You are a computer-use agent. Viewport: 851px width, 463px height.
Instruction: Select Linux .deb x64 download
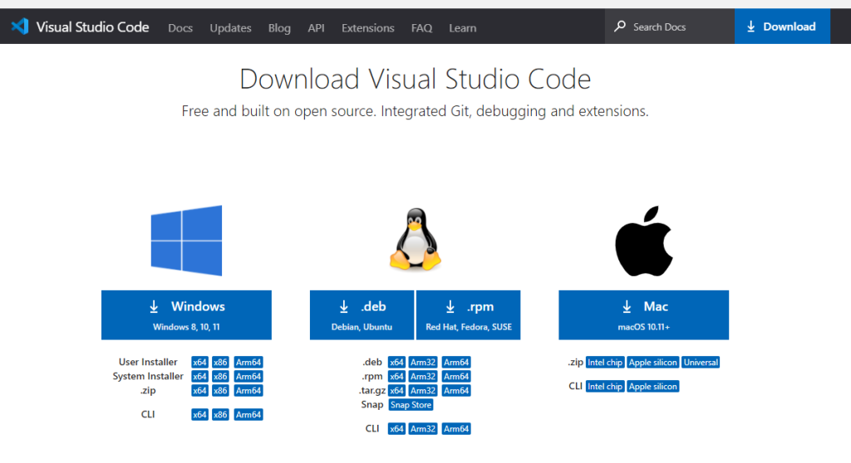[x=396, y=362]
